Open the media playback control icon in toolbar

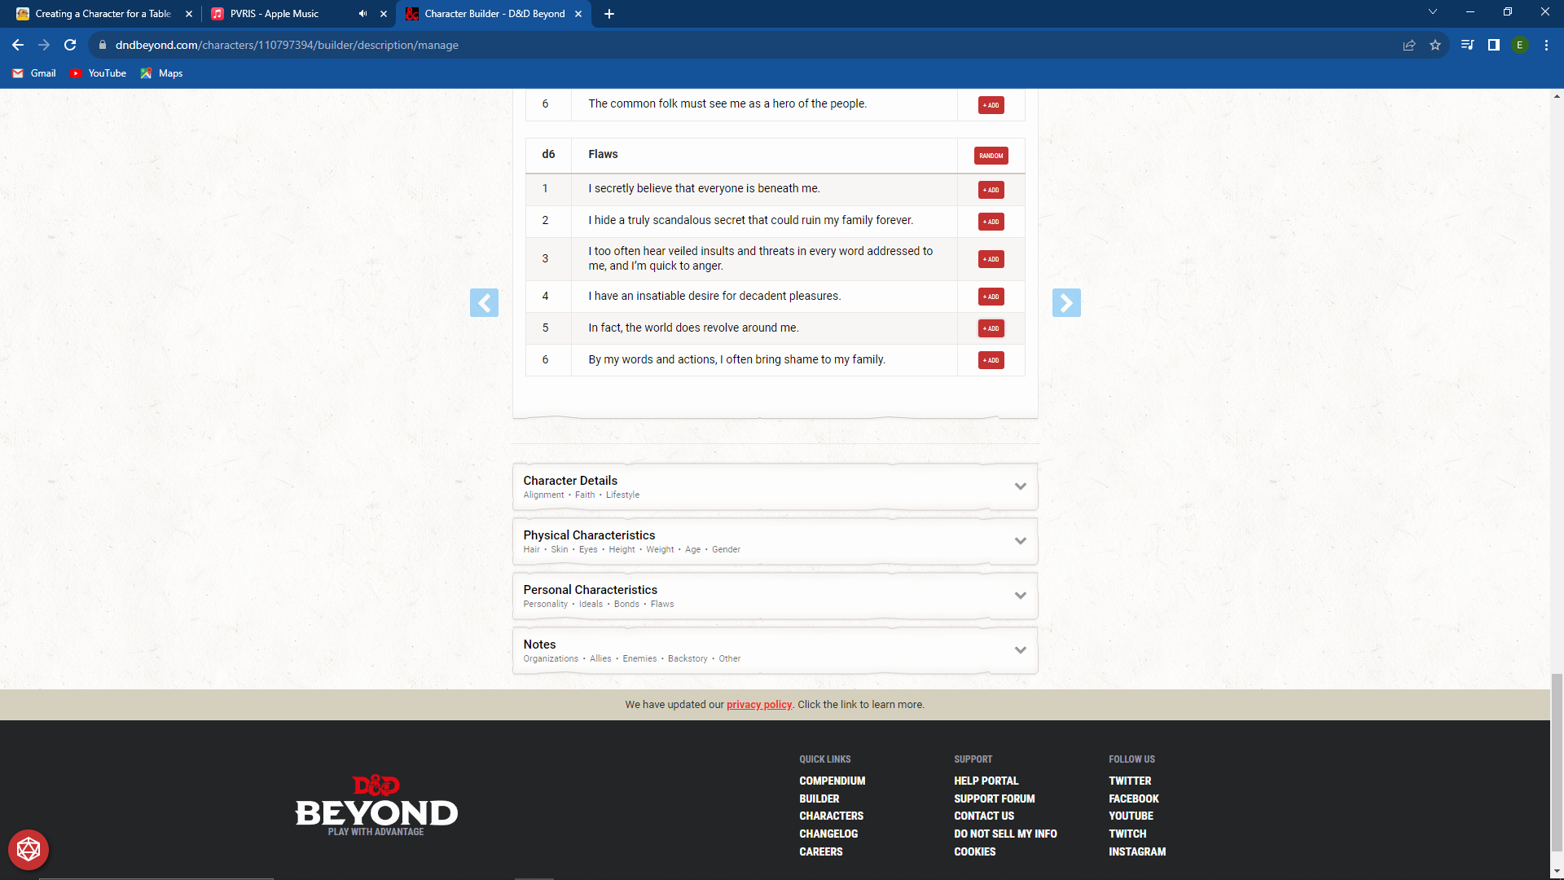(1466, 45)
